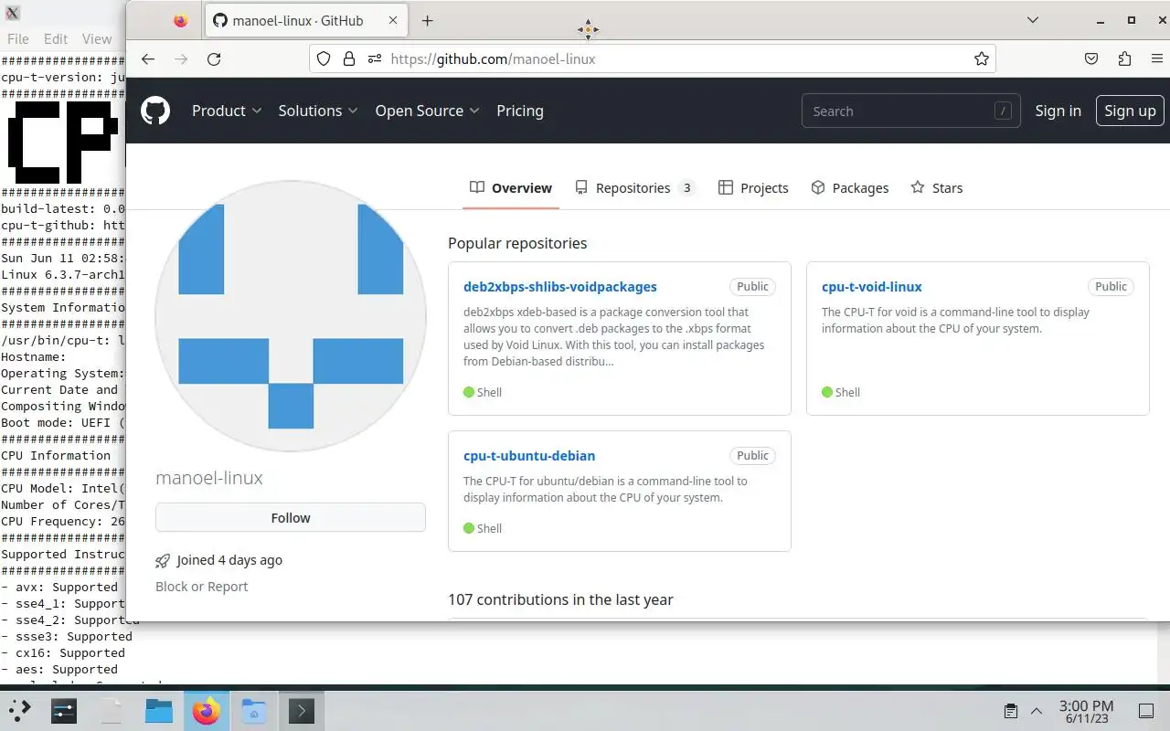Click the search slash shortcut icon

coord(1003,111)
